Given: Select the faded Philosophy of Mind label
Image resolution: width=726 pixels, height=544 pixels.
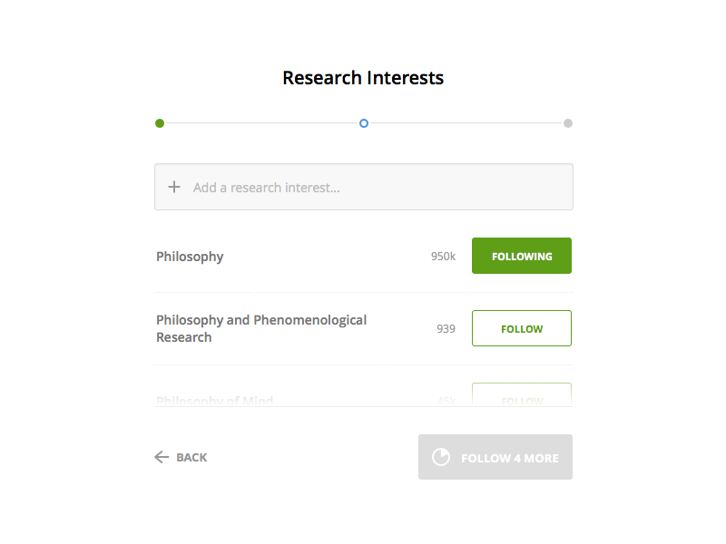Looking at the screenshot, I should 214,400.
